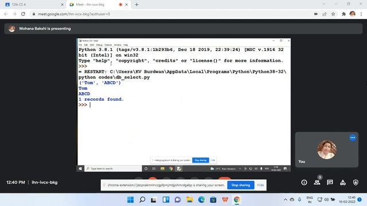Click the ('Tom', 'ABCD') output line
The width and height of the screenshot is (367, 206).
pyautogui.click(x=100, y=82)
